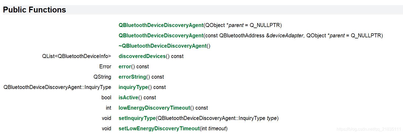Screen dimensions: 403x134
Task: Open the setLowEnergyDiscoveryTimeout function link
Action: point(159,128)
